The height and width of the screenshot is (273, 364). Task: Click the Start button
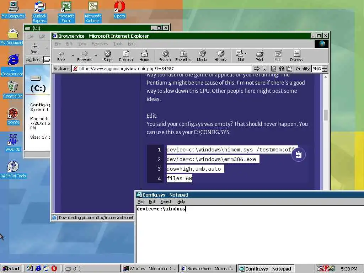(11, 268)
